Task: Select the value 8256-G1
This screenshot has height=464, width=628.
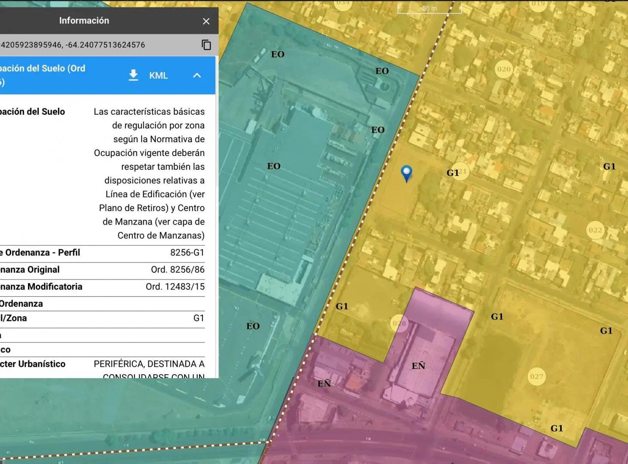Action: pos(187,253)
